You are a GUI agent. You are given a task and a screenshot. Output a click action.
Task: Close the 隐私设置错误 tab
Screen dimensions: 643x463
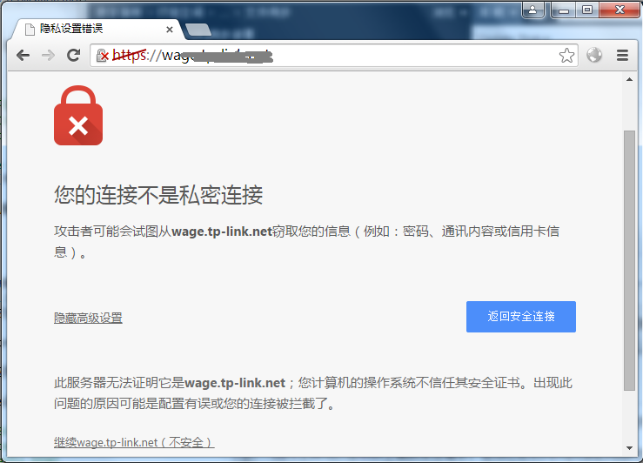(170, 30)
